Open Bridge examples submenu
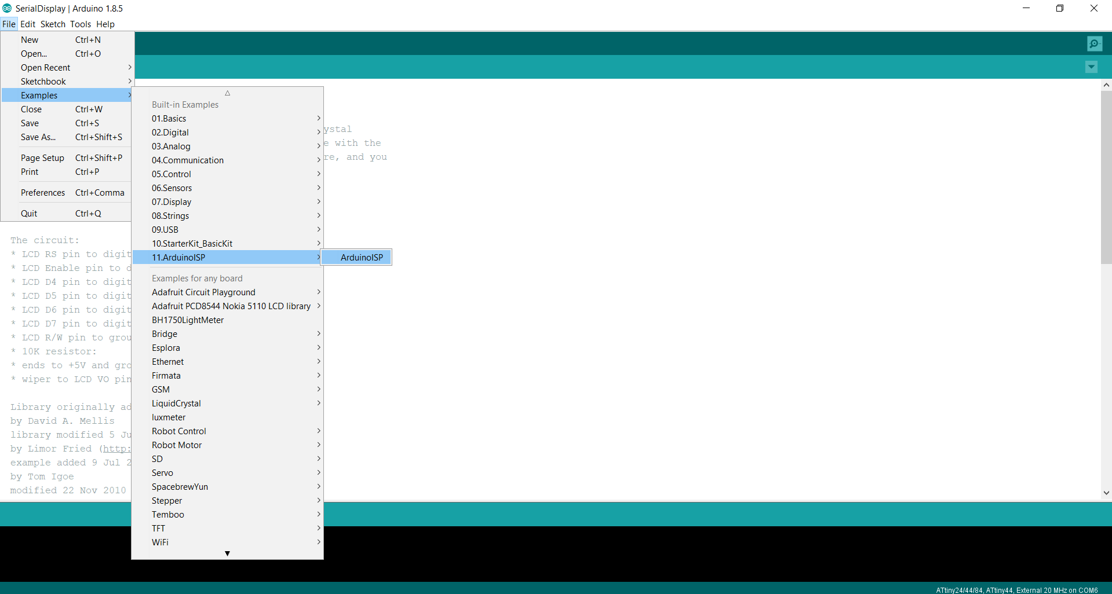 point(228,334)
